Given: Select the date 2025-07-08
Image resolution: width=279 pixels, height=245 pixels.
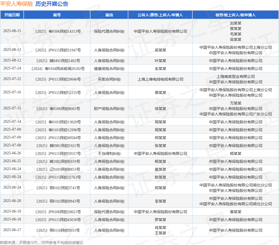Looking at the screenshot, I should point(12,145).
